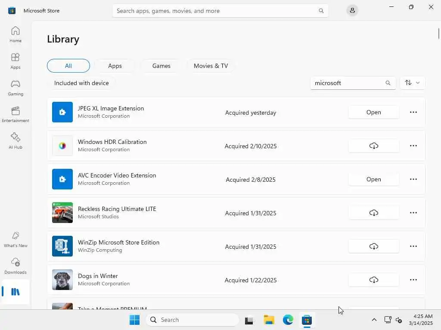Screen dimensions: 441x330
Task: Select the All filter tab
Action: [68, 66]
